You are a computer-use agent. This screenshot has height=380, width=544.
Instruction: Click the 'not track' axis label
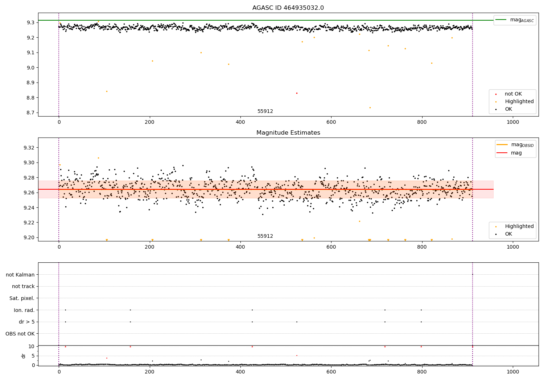tap(23, 287)
